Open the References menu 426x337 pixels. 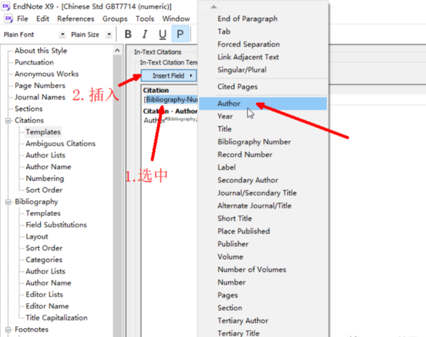click(x=76, y=19)
